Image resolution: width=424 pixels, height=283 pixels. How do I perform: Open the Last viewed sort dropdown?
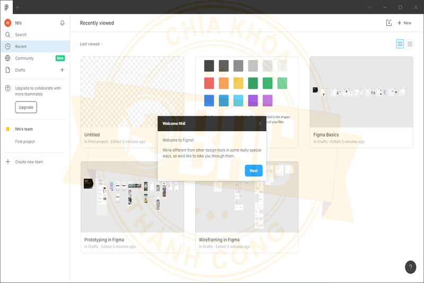(x=91, y=44)
